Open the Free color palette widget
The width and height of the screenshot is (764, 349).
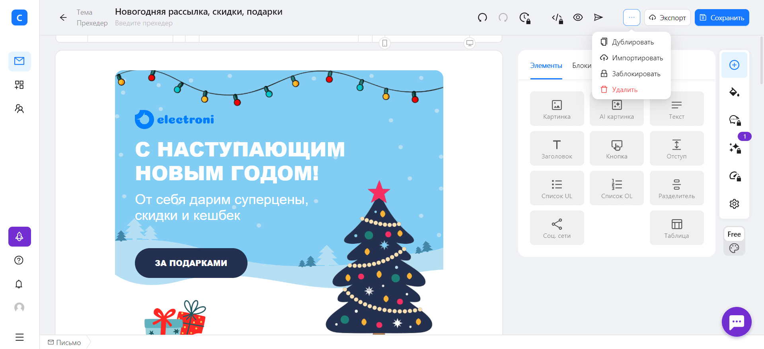pyautogui.click(x=734, y=241)
